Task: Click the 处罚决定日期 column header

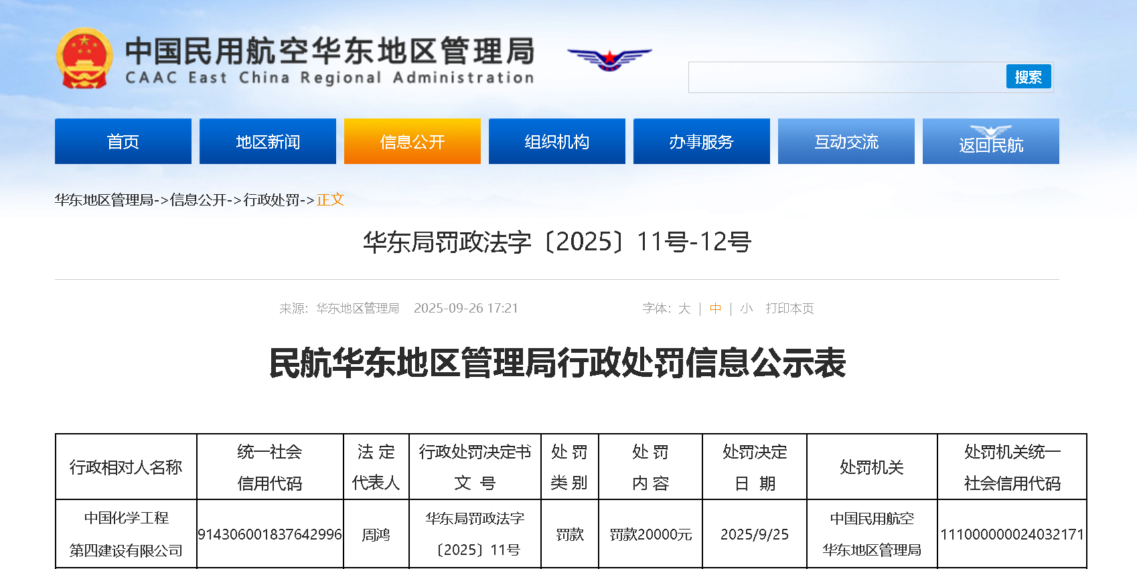Action: click(x=755, y=467)
